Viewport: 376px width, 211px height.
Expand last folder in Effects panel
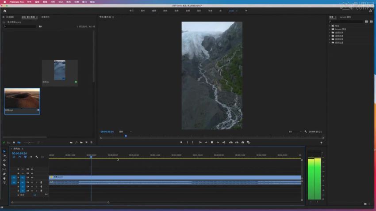[330, 42]
